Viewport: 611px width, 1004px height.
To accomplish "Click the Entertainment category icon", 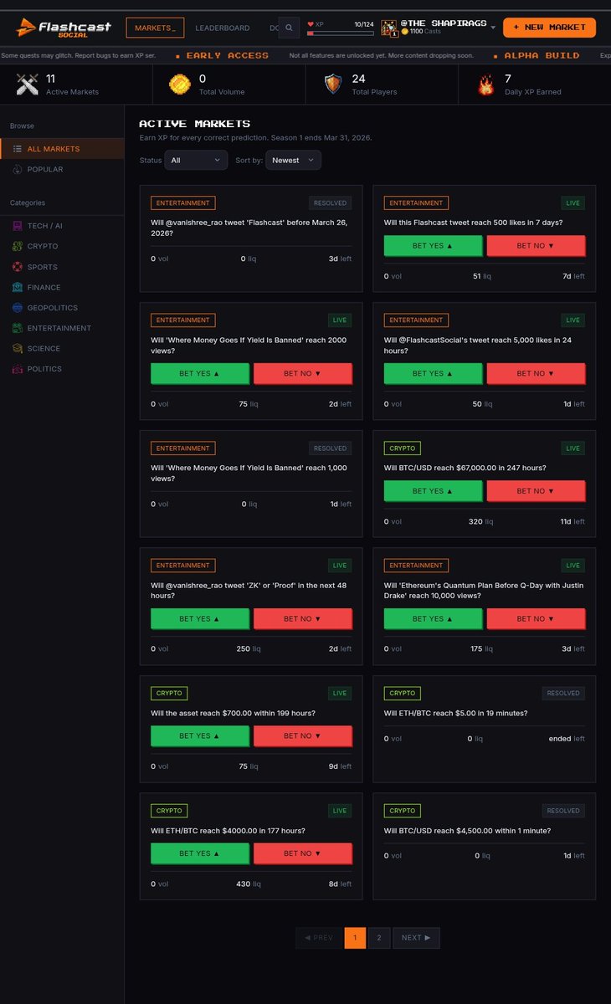I will click(18, 328).
